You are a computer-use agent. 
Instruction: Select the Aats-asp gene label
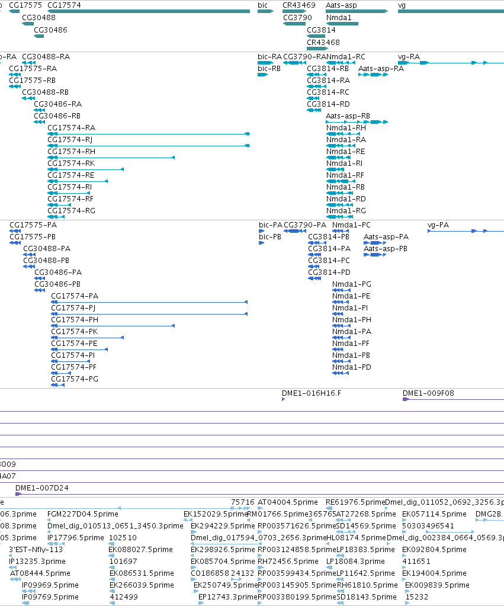click(x=341, y=5)
